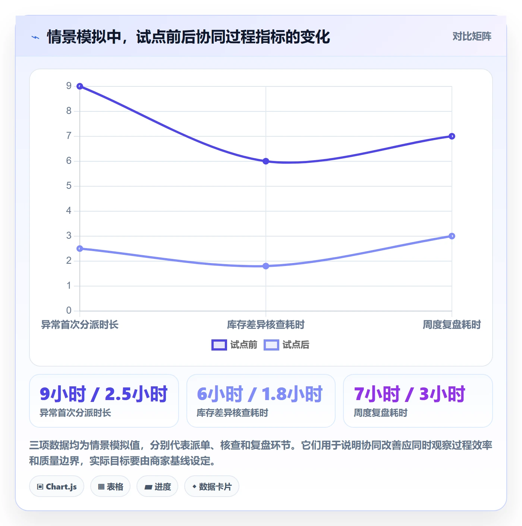Screen dimensions: 522x526
Task: Select the 试点后 data point at 异常首次分派时长
Action: tap(80, 248)
